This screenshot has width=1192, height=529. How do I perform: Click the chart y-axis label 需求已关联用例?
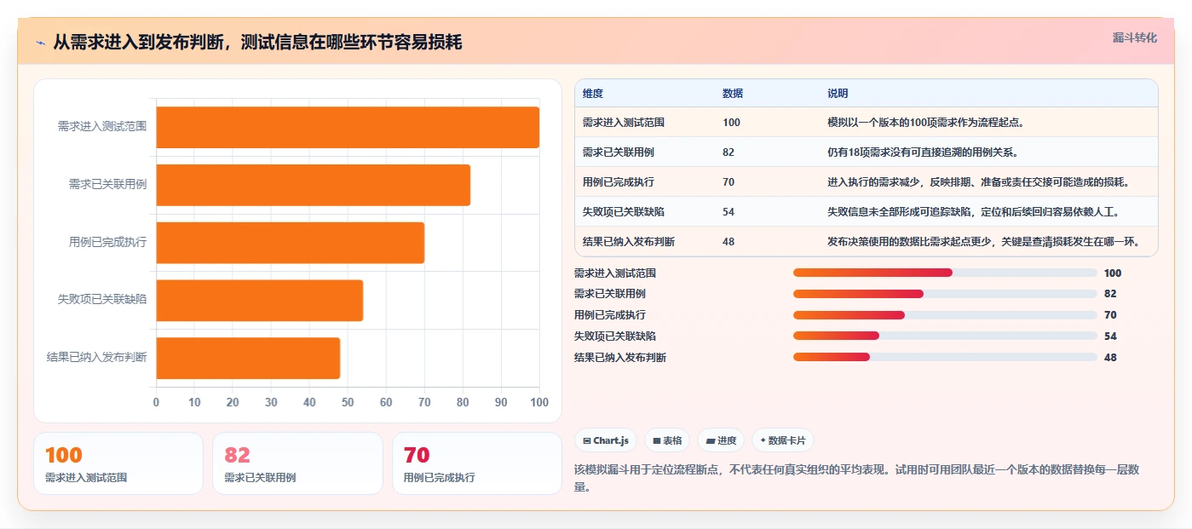tap(107, 184)
